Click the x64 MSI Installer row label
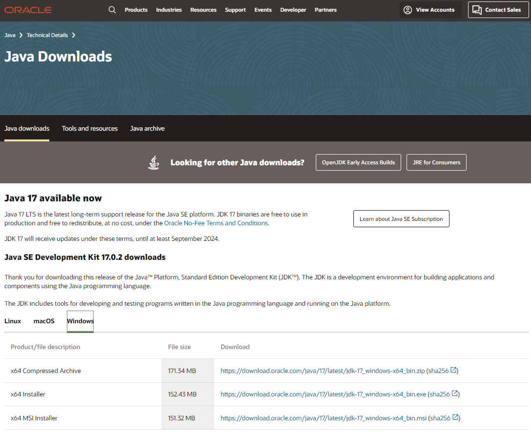This screenshot has height=432, width=531. click(34, 418)
